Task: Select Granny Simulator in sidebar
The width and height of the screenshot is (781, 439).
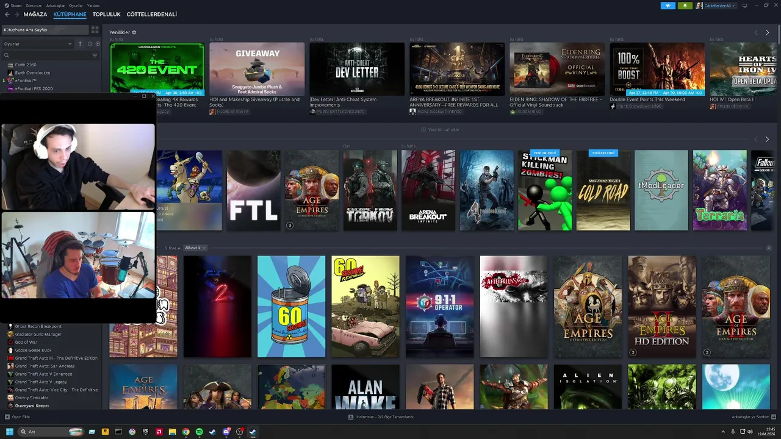Action: tap(32, 398)
